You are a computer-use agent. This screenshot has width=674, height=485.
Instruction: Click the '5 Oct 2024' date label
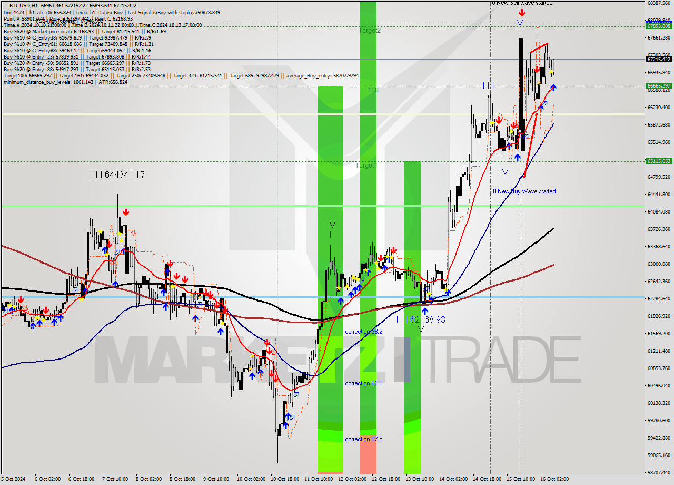pos(12,479)
